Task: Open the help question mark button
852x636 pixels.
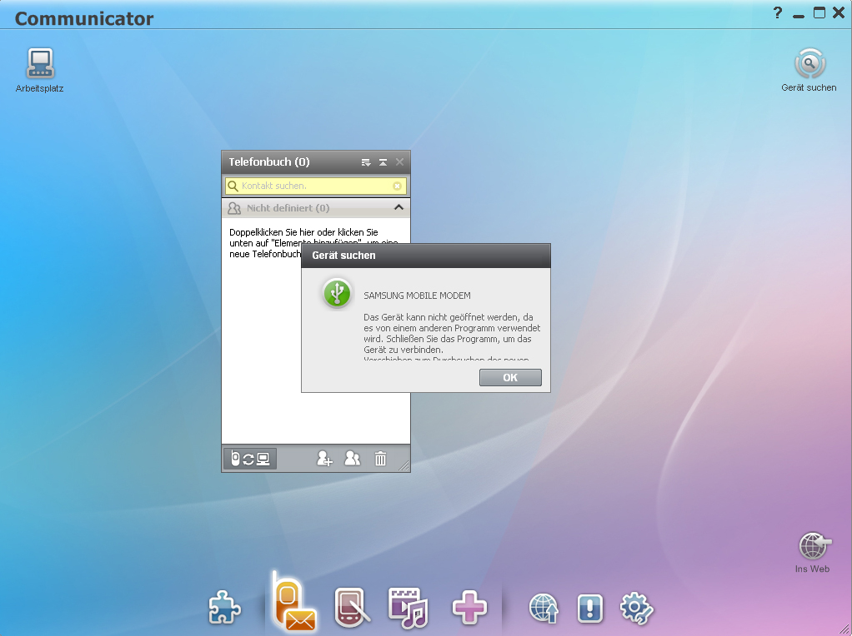Action: point(778,12)
